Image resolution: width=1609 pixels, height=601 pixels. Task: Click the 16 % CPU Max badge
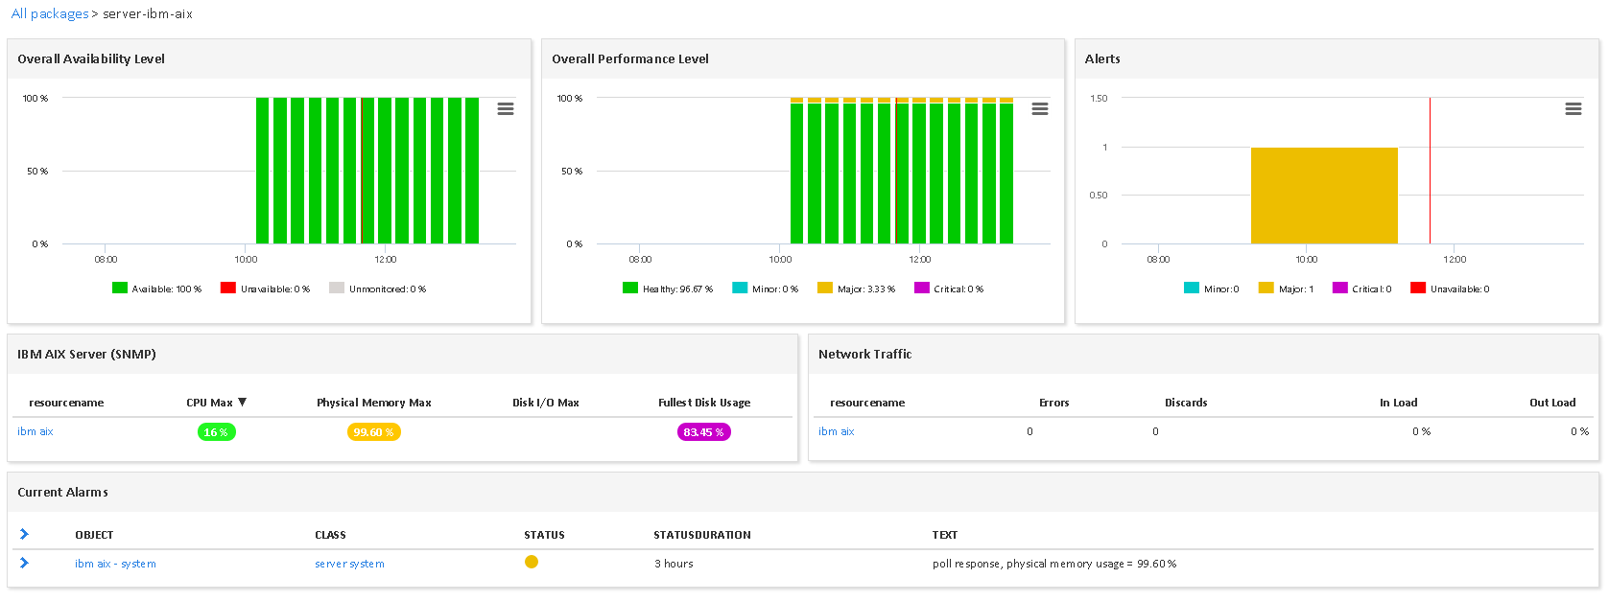point(216,432)
